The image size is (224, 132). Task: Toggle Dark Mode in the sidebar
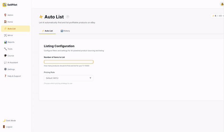[9, 121]
